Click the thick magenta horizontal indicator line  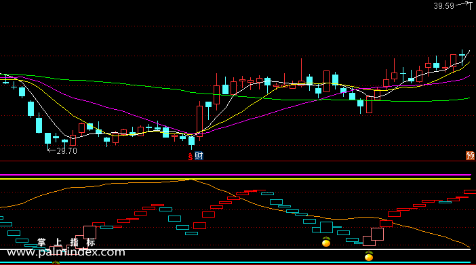coord(235,175)
